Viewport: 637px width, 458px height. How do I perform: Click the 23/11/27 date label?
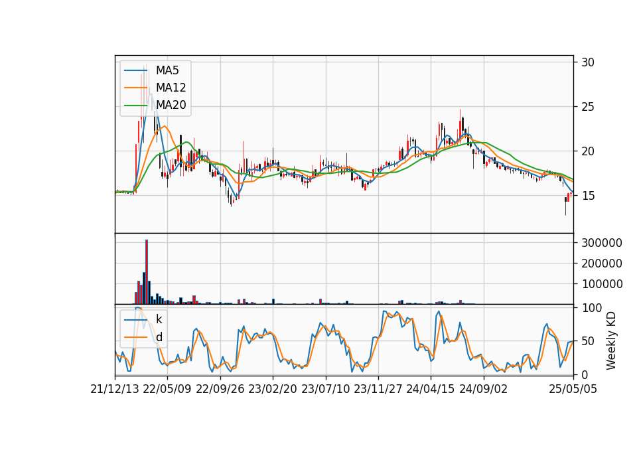pos(378,390)
